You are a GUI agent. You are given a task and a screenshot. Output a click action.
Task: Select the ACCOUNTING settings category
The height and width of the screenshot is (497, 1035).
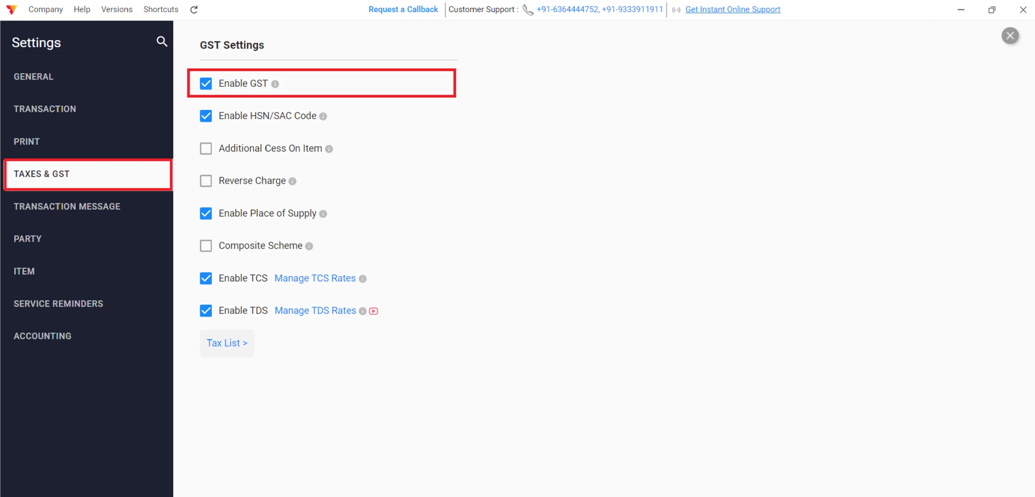coord(42,336)
